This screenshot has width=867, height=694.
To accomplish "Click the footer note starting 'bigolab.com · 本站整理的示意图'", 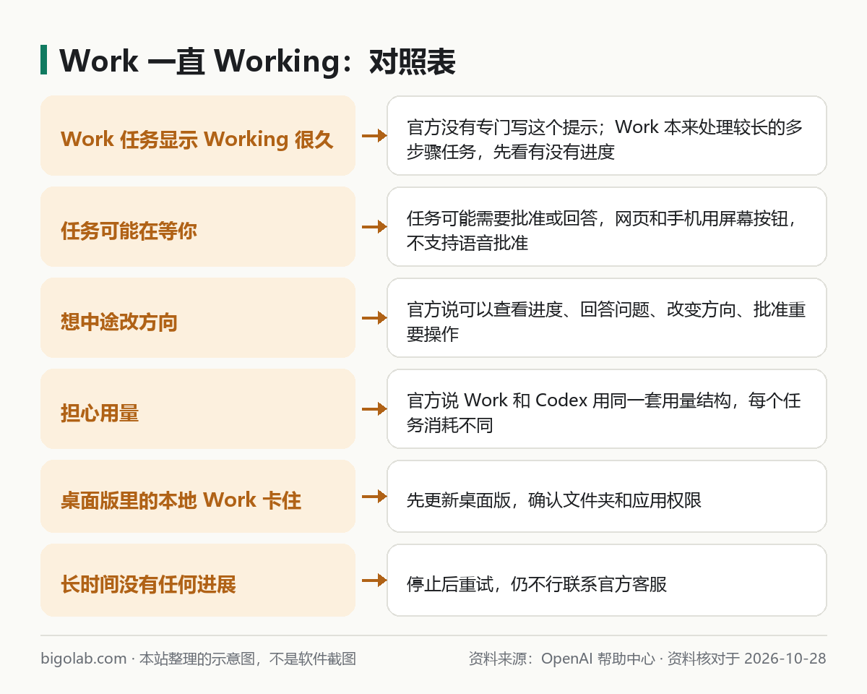I will [199, 659].
